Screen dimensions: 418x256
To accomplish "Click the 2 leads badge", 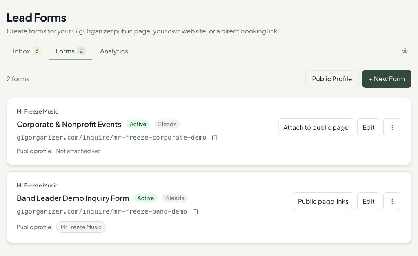I will (167, 124).
